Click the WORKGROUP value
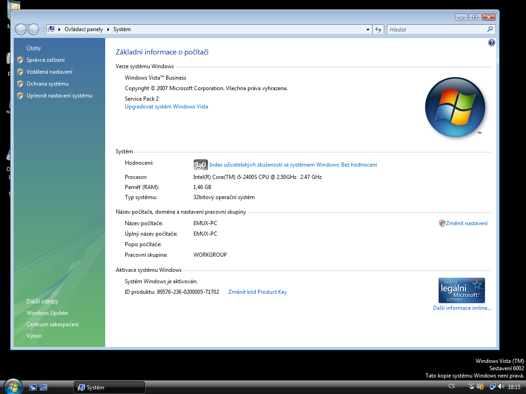The width and height of the screenshot is (526, 394). click(x=210, y=255)
